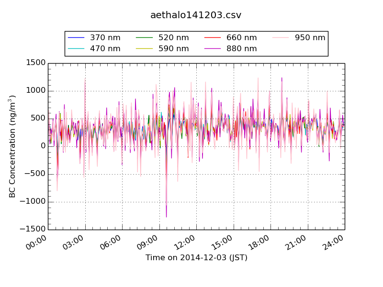Image resolution: width=383 pixels, height=287 pixels.
Task: Select the 950 nm legend label
Action: (x=310, y=38)
